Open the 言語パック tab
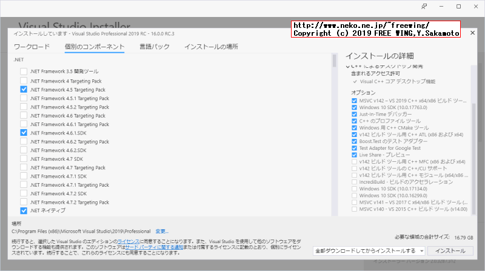The image size is (485, 271). tap(155, 47)
